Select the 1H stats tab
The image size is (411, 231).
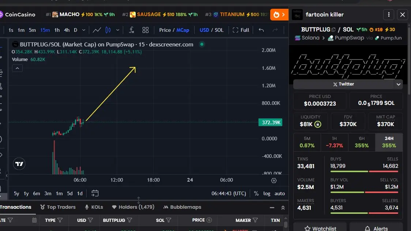335,142
